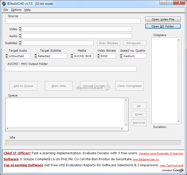Change Target Subtitle using its spinner
The image size is (187, 175).
tap(35, 56)
